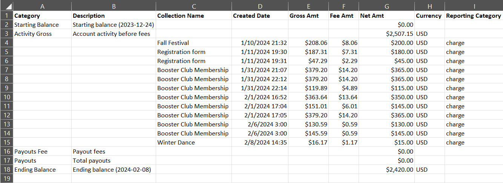The width and height of the screenshot is (503, 183).
Task: Select column A header
Action: pos(42,6)
